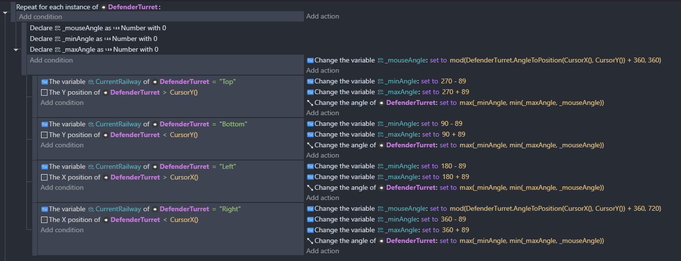Click the Var icon on the CurrentRailway = "Left" condition
The image size is (681, 261).
click(44, 167)
